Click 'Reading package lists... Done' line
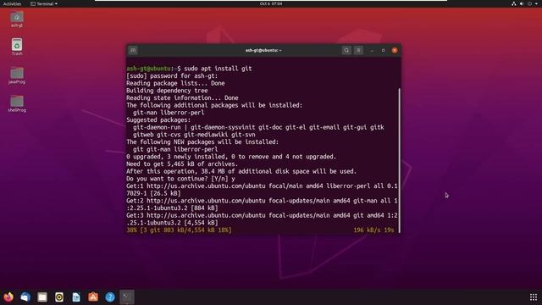Screen dimensions: 542x305 175,83
